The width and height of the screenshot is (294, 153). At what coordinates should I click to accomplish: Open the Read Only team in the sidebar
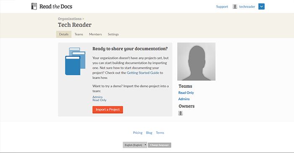(186, 93)
